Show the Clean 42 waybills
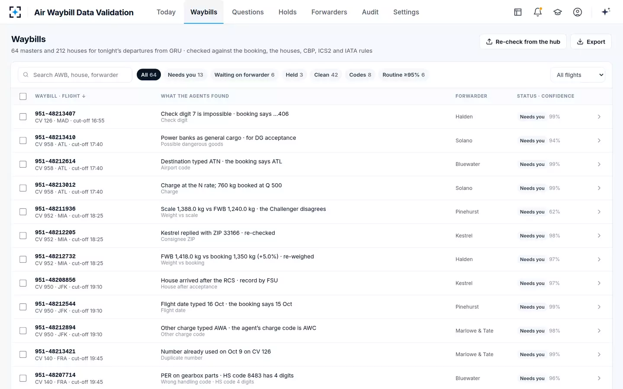The height and width of the screenshot is (389, 623). click(326, 75)
